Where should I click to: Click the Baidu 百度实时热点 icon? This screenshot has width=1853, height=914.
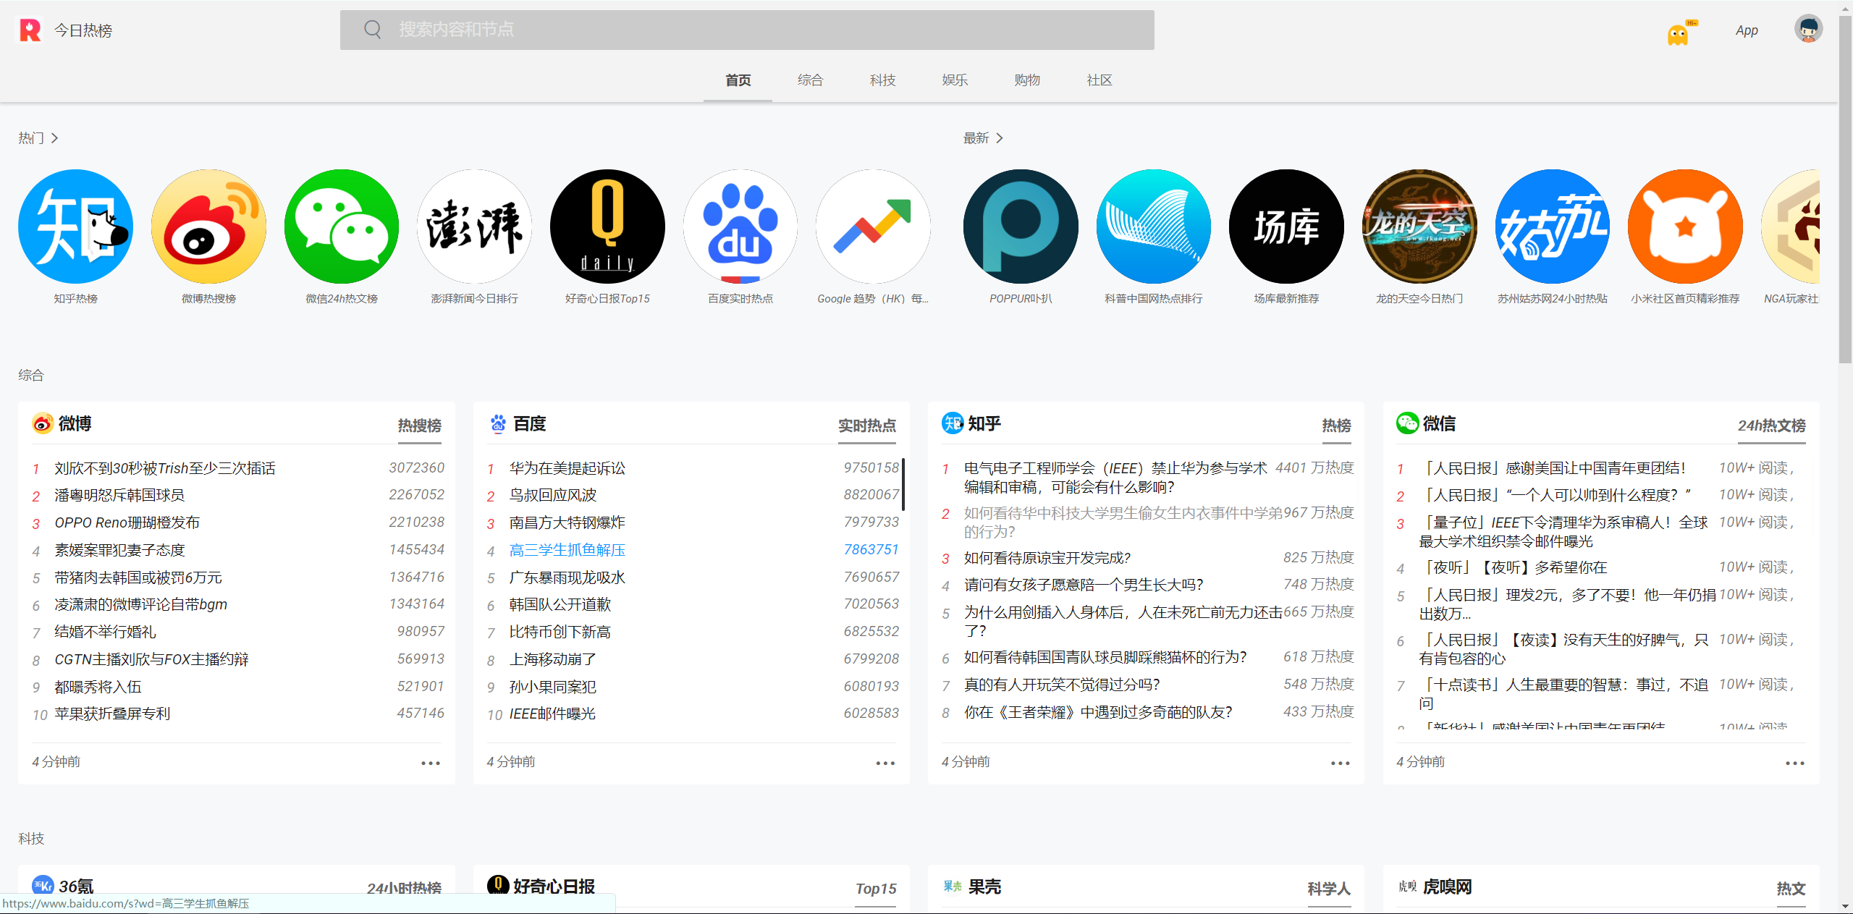pyautogui.click(x=740, y=227)
